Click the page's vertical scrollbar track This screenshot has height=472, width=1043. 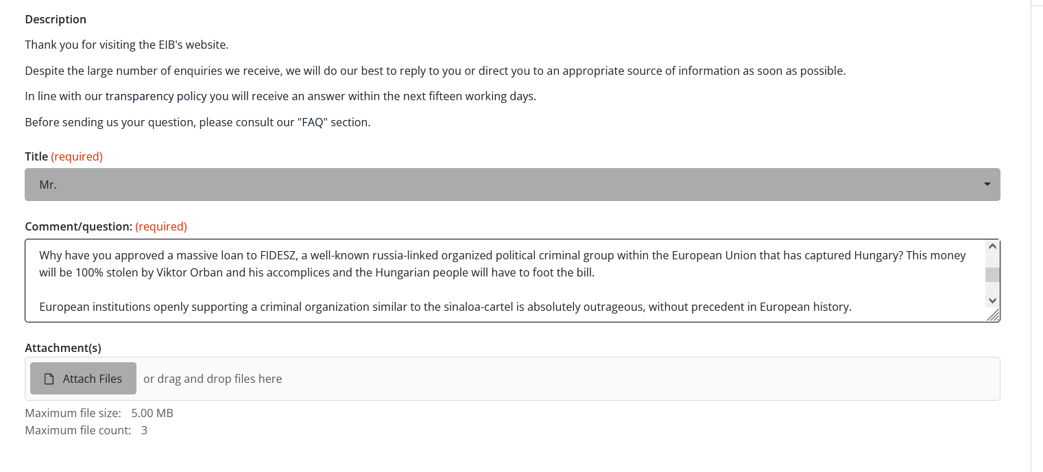click(1037, 236)
